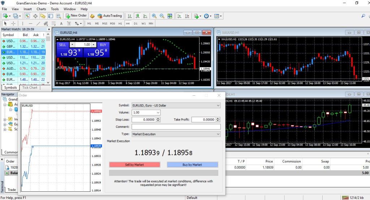Viewport: 370px width, 200px height.
Task: Select the trendline tool
Action: tap(38, 23)
